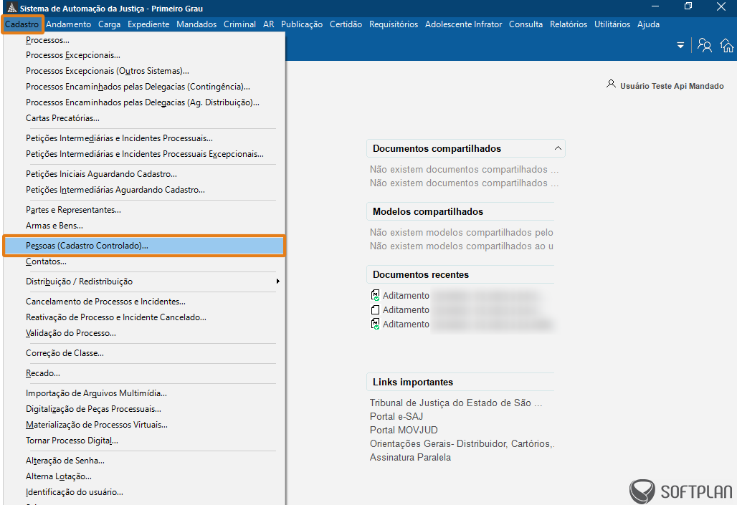737x505 pixels.
Task: Open the Criminal menu
Action: (239, 24)
